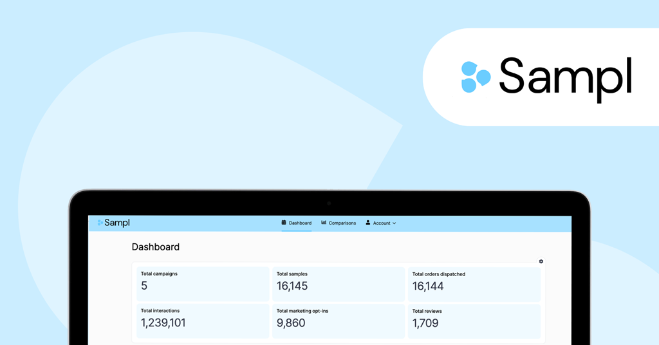Switch to the Comparisons tab
The width and height of the screenshot is (659, 345).
(339, 223)
